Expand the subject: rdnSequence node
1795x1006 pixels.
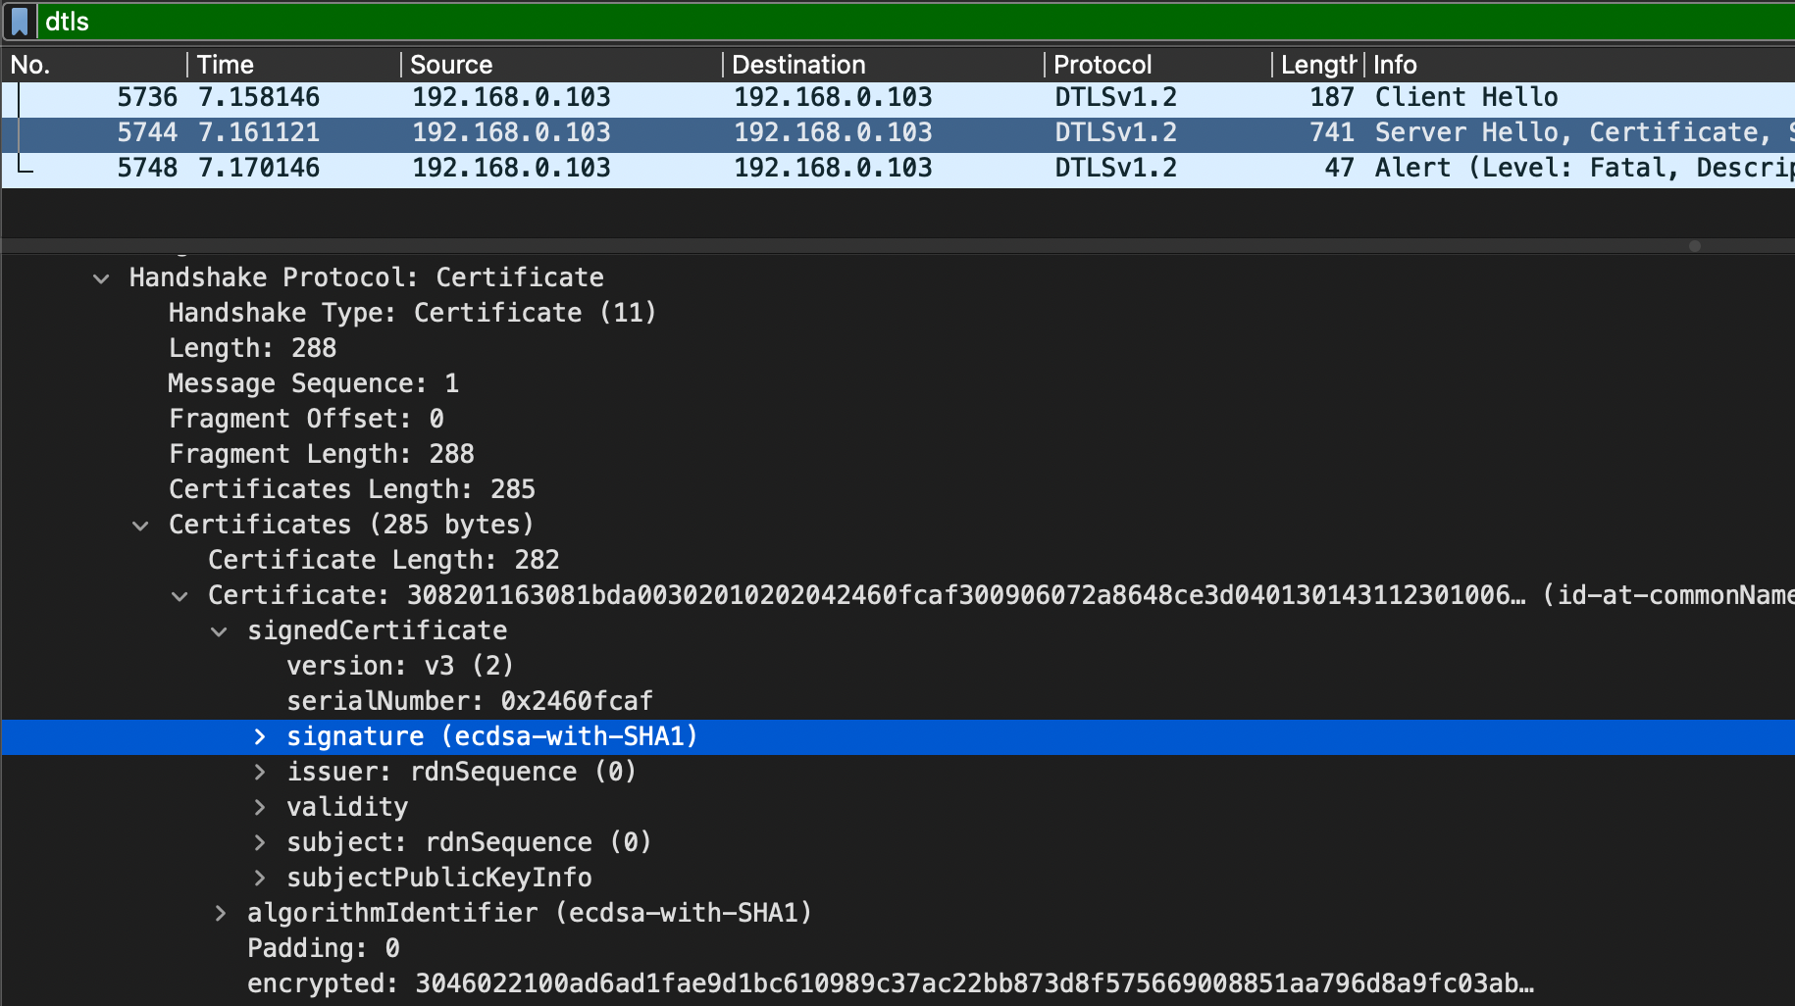pos(259,842)
